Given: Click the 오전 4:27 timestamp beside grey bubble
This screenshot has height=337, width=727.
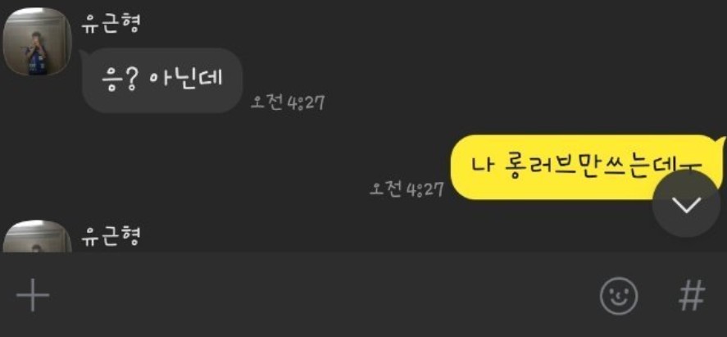Looking at the screenshot, I should 288,102.
